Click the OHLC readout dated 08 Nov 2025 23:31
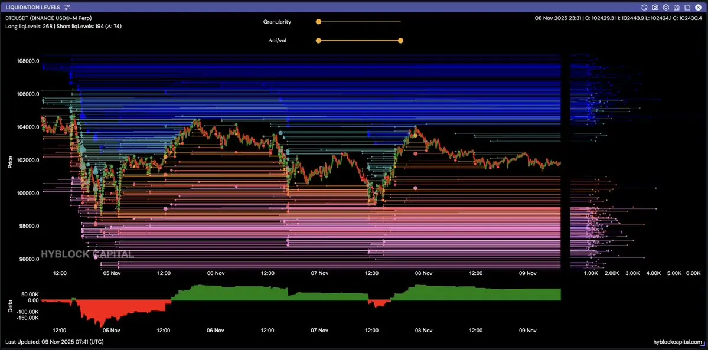 click(x=619, y=18)
